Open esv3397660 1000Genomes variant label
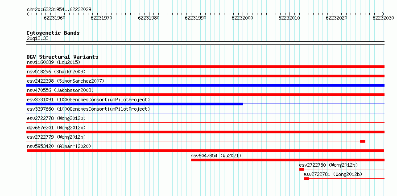This screenshot has width=397, height=196. (88, 109)
